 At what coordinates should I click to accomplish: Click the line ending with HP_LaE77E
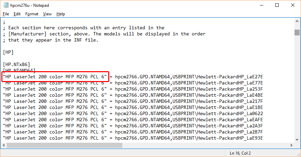(133, 83)
